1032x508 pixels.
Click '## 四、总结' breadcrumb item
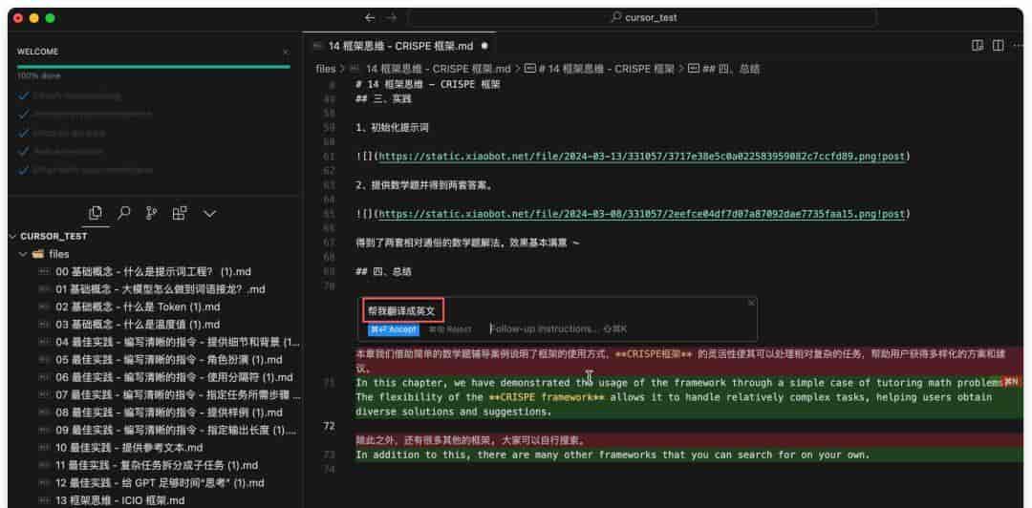731,69
